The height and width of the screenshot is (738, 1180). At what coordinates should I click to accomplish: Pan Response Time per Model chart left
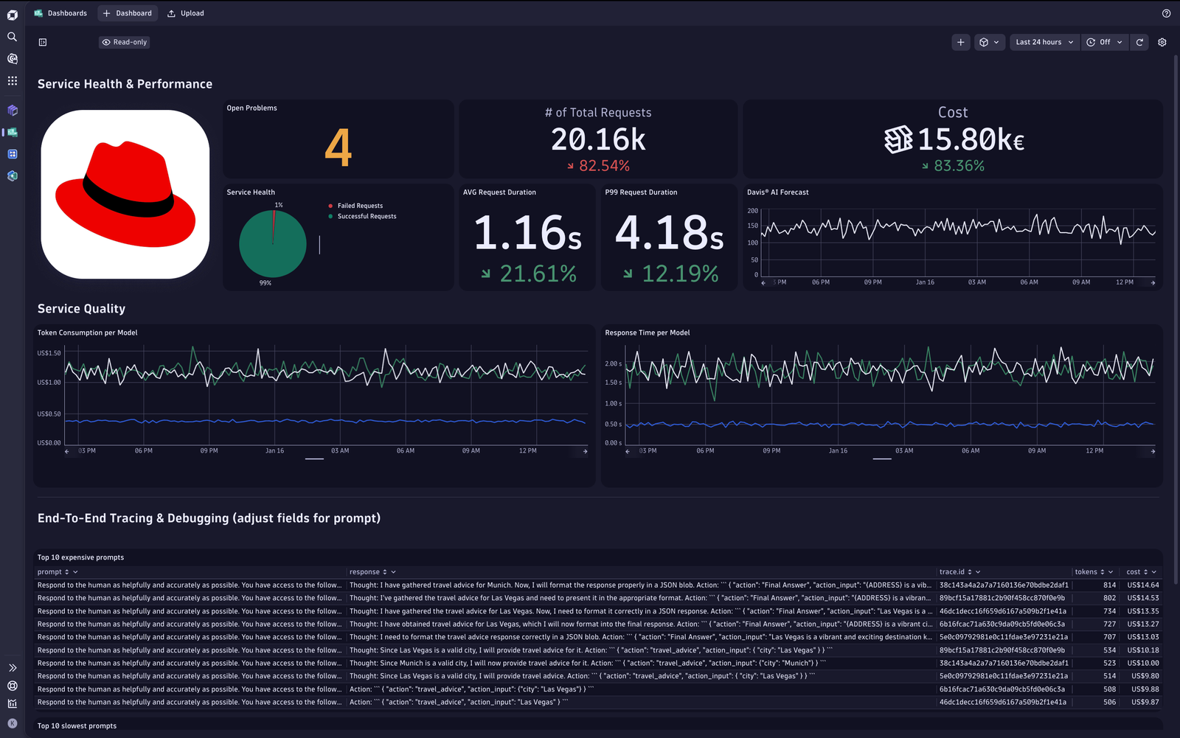[628, 451]
